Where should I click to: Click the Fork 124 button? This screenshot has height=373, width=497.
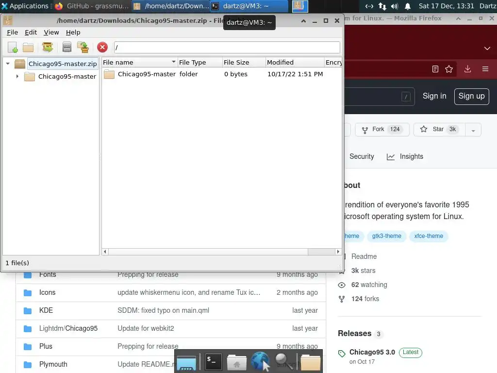[382, 129]
